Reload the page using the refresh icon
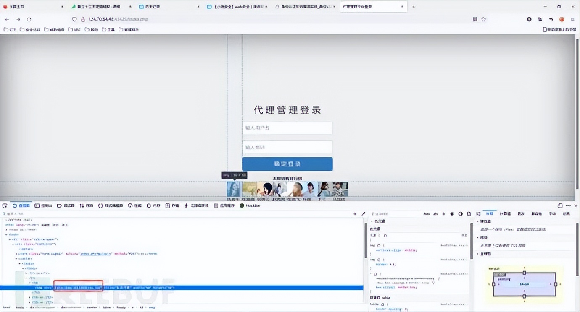The width and height of the screenshot is (580, 312). (x=29, y=19)
